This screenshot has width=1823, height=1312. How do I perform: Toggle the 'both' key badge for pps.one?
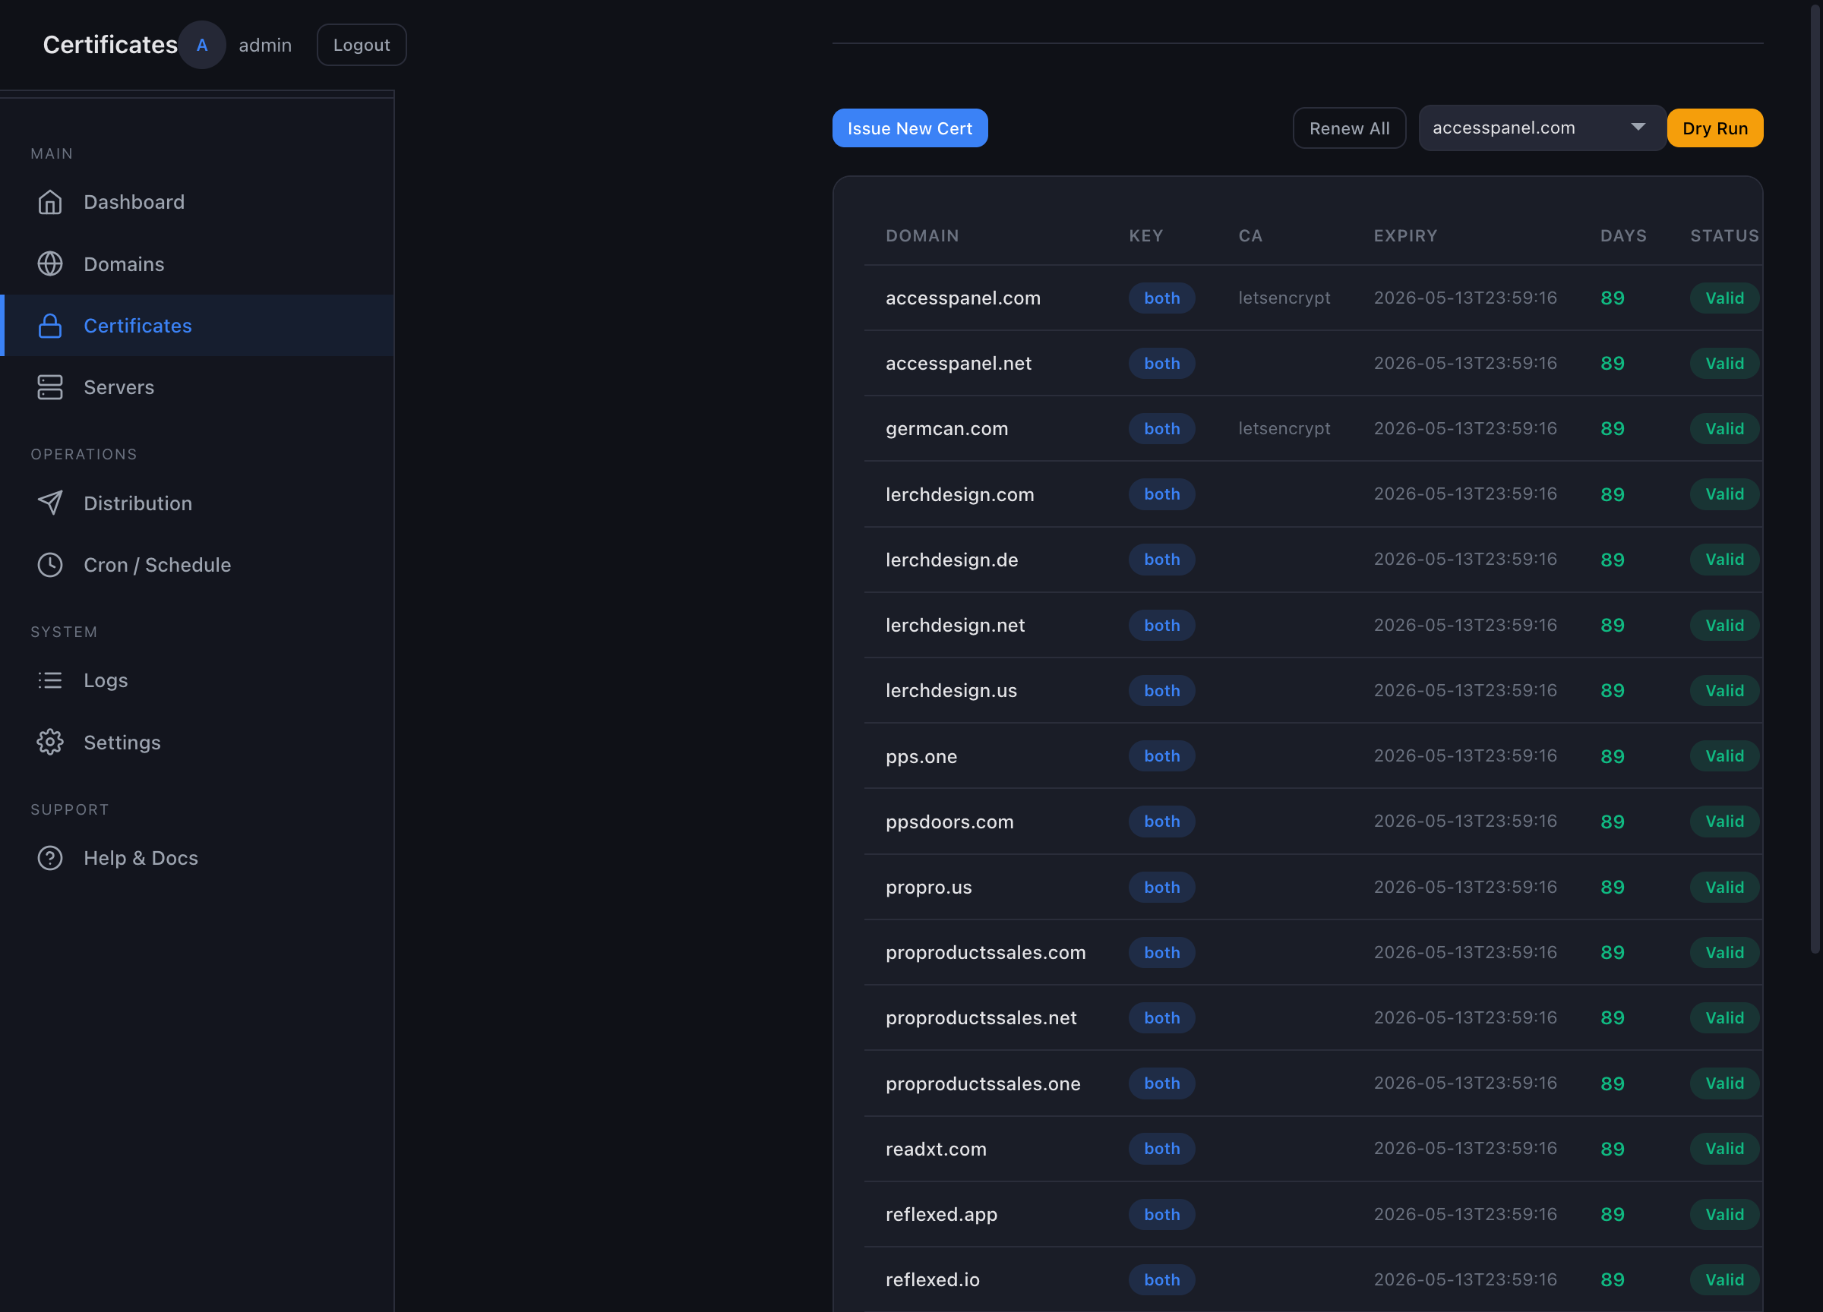1161,756
